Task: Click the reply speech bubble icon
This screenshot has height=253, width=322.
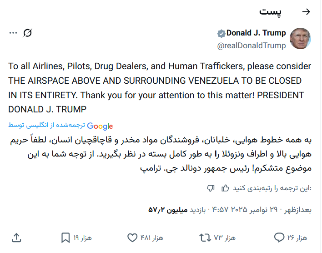Action: (x=279, y=238)
